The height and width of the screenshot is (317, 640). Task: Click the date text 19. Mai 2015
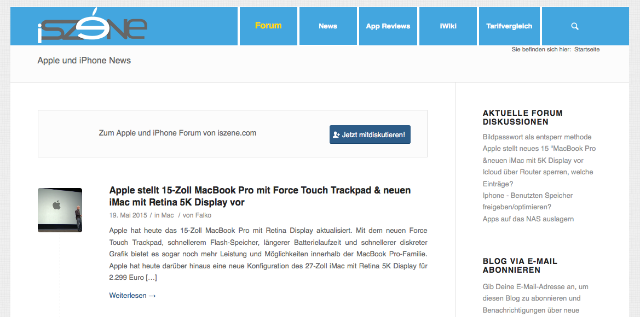coord(128,215)
